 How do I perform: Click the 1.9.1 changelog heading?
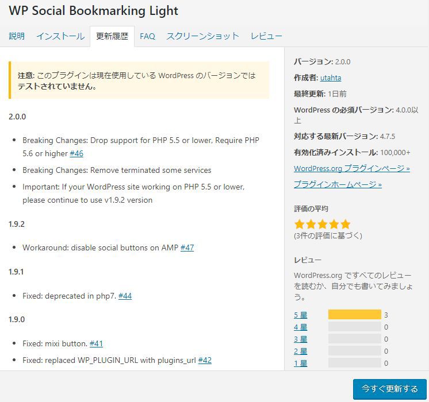(x=16, y=272)
